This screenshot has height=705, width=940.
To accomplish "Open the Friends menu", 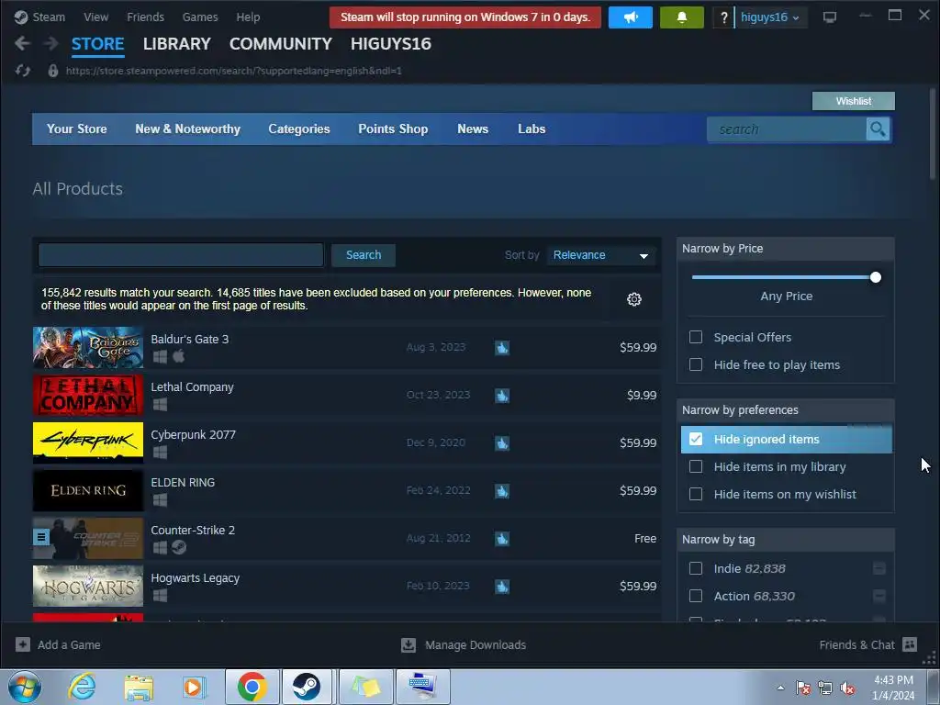I will 145,17.
